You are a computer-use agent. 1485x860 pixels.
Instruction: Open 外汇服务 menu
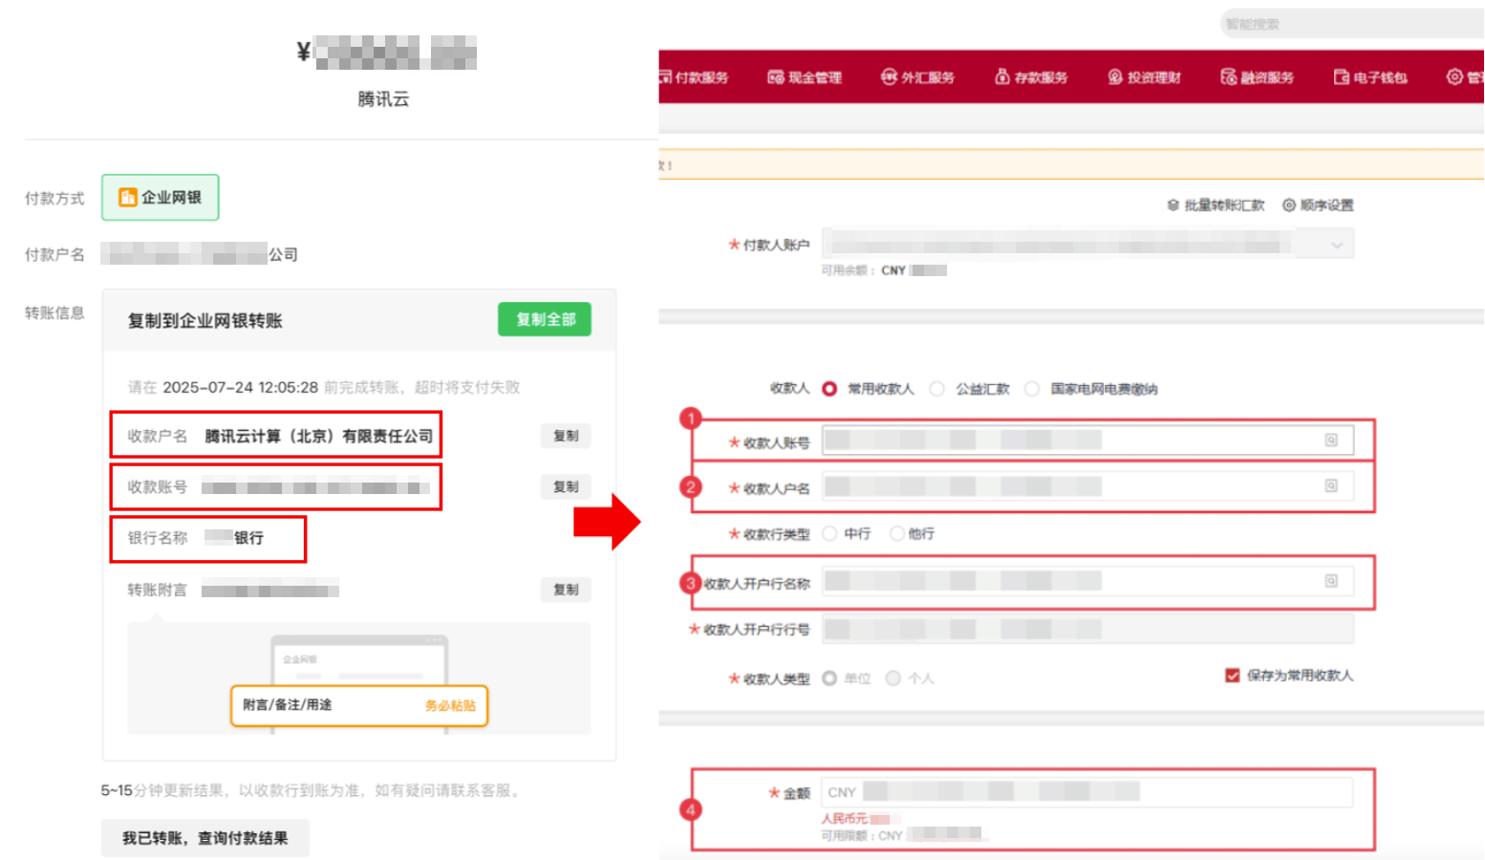pyautogui.click(x=917, y=77)
